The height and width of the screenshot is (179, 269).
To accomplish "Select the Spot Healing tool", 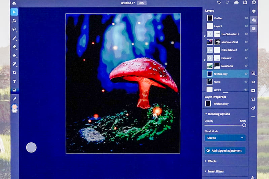I will click(x=14, y=64).
